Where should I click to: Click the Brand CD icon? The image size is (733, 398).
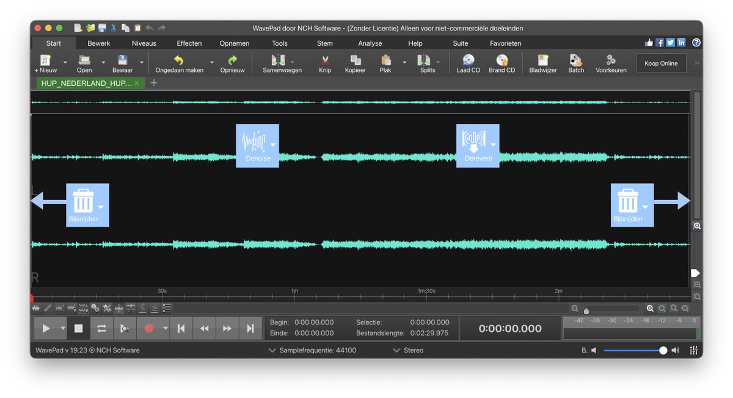click(501, 60)
